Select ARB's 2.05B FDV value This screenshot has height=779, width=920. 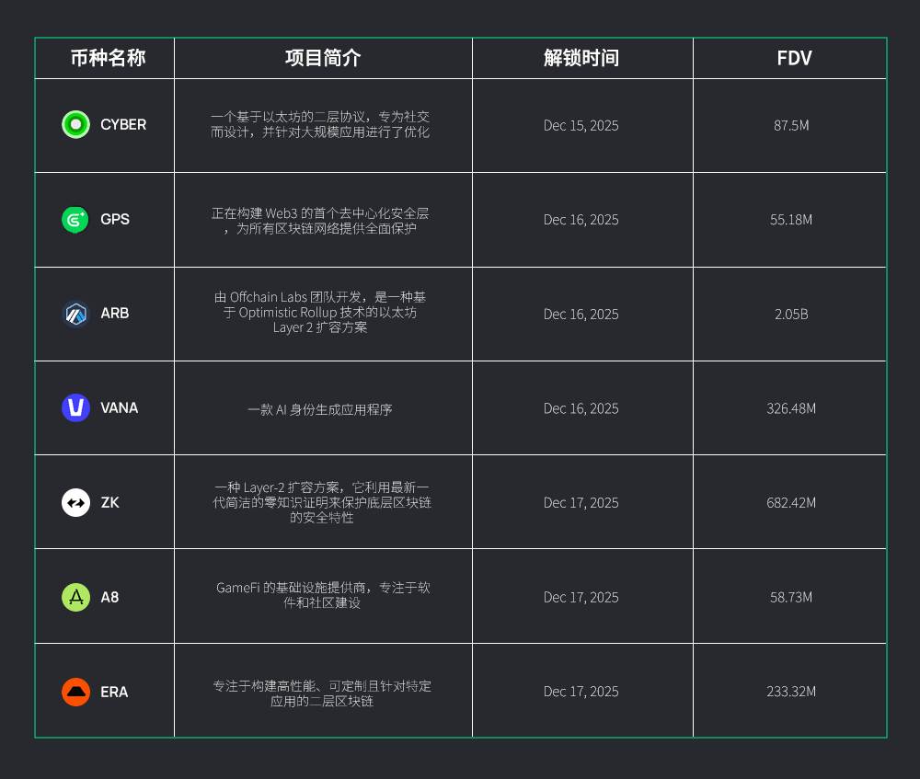[x=791, y=315]
